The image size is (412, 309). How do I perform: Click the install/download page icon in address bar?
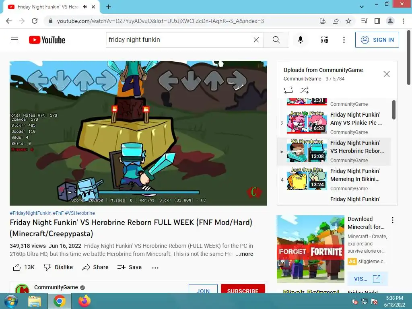323,21
